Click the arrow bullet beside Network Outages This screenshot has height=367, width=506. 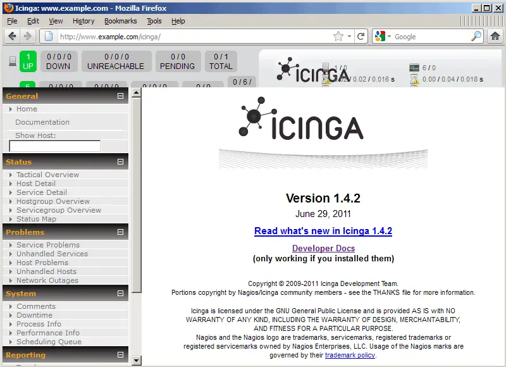coord(11,280)
